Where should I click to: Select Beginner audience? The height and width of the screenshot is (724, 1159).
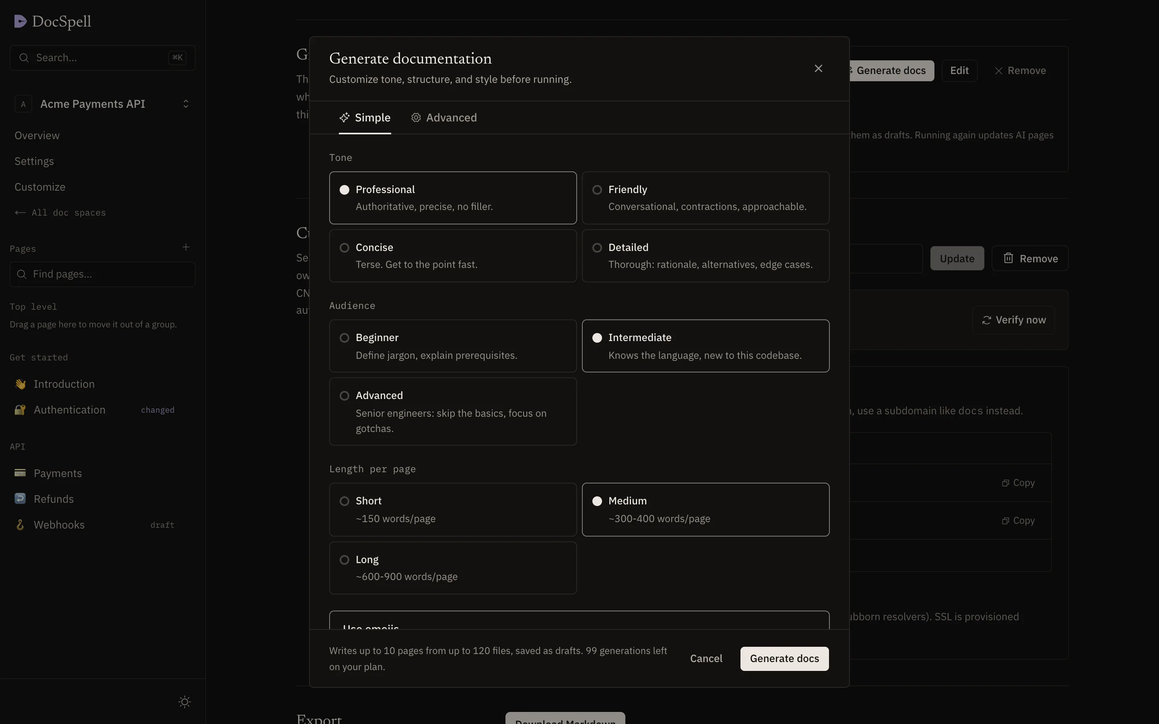point(453,346)
